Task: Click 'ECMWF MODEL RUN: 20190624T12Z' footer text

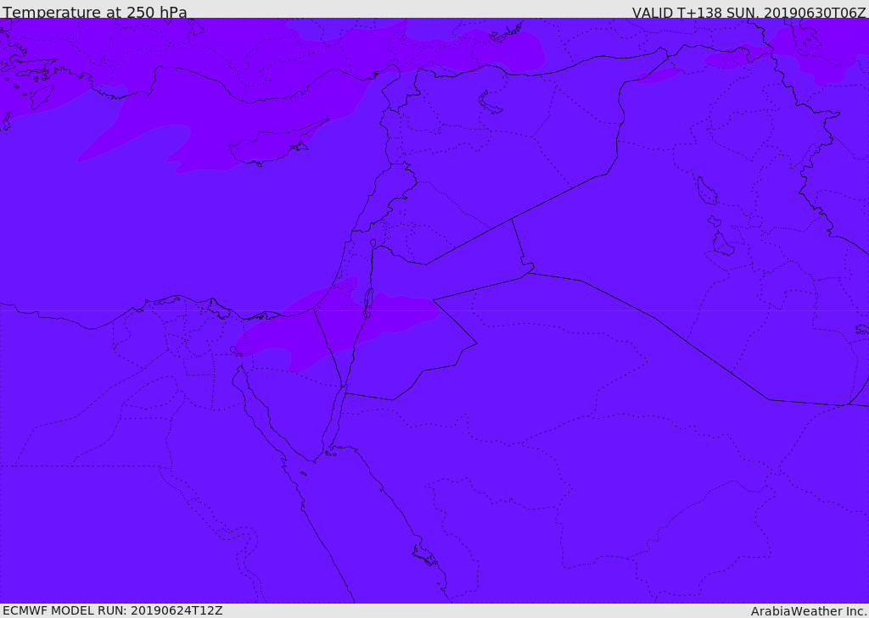Action: [x=113, y=610]
